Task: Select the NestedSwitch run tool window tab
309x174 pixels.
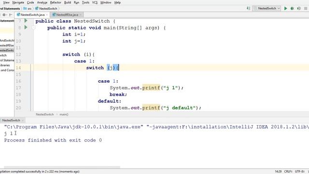Action: (11, 120)
